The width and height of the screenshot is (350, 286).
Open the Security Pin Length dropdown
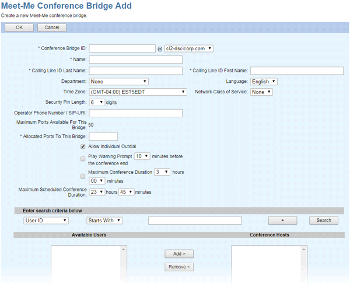coord(97,102)
